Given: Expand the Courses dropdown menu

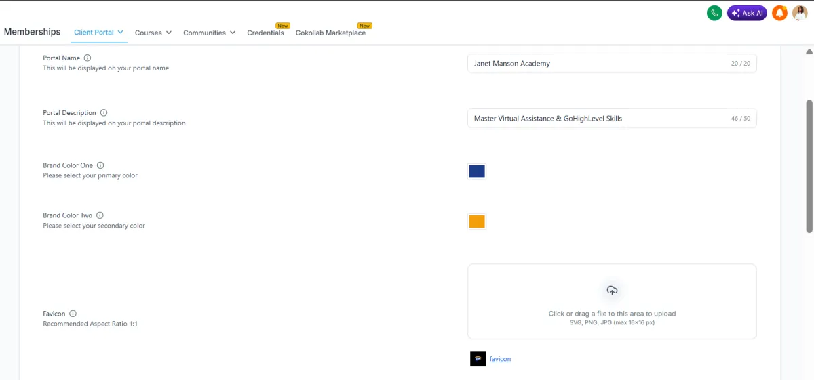Looking at the screenshot, I should pyautogui.click(x=153, y=33).
